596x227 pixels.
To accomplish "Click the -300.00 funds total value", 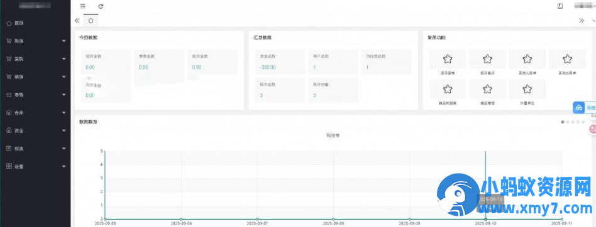I will tap(268, 68).
